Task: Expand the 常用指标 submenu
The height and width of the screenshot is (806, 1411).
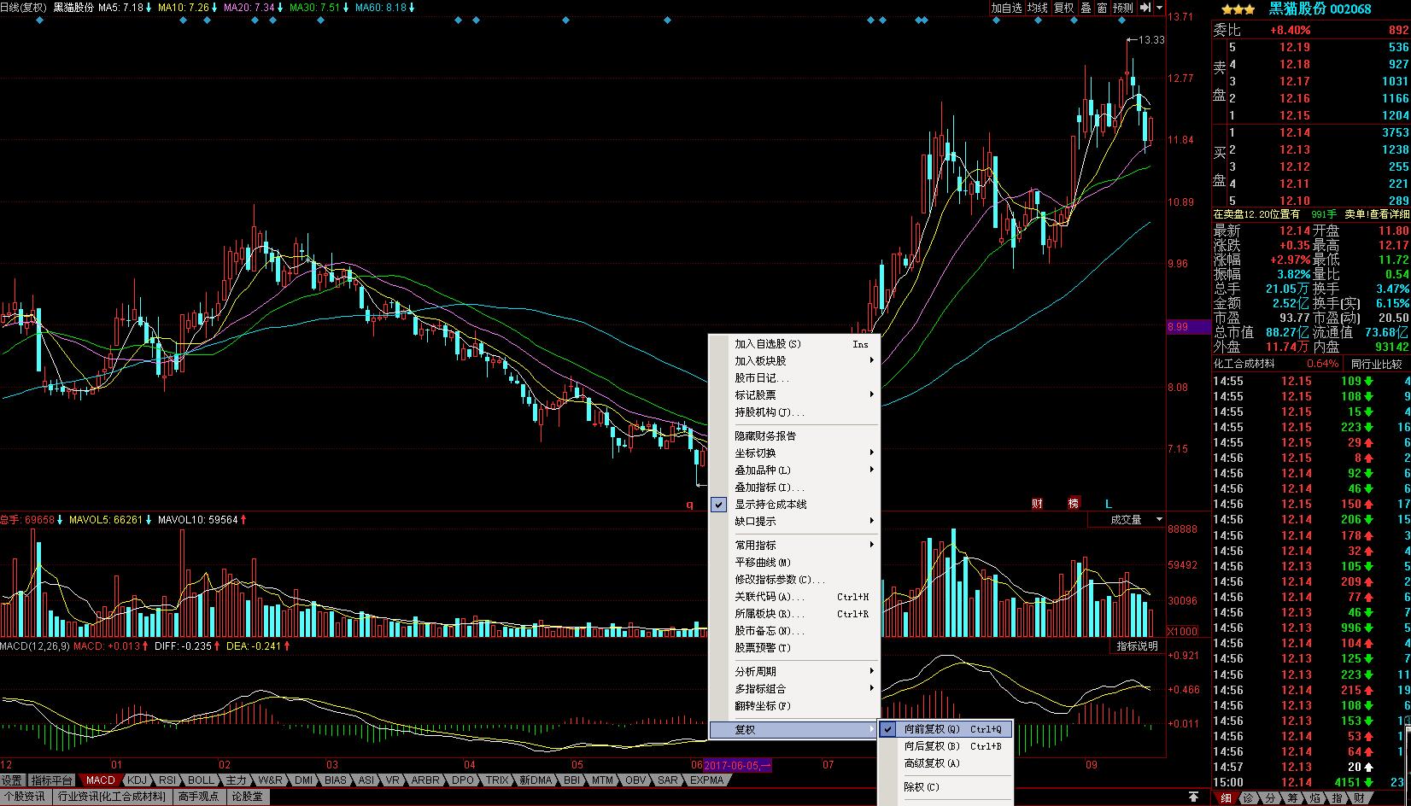Action: pyautogui.click(x=793, y=546)
